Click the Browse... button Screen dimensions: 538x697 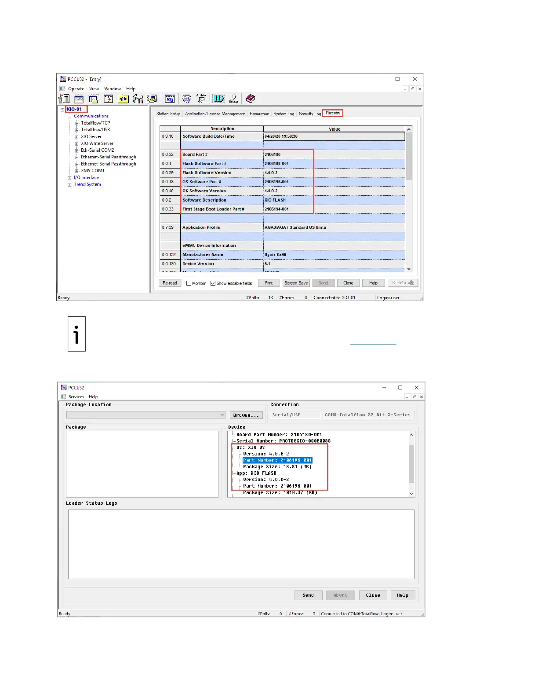pyautogui.click(x=246, y=415)
